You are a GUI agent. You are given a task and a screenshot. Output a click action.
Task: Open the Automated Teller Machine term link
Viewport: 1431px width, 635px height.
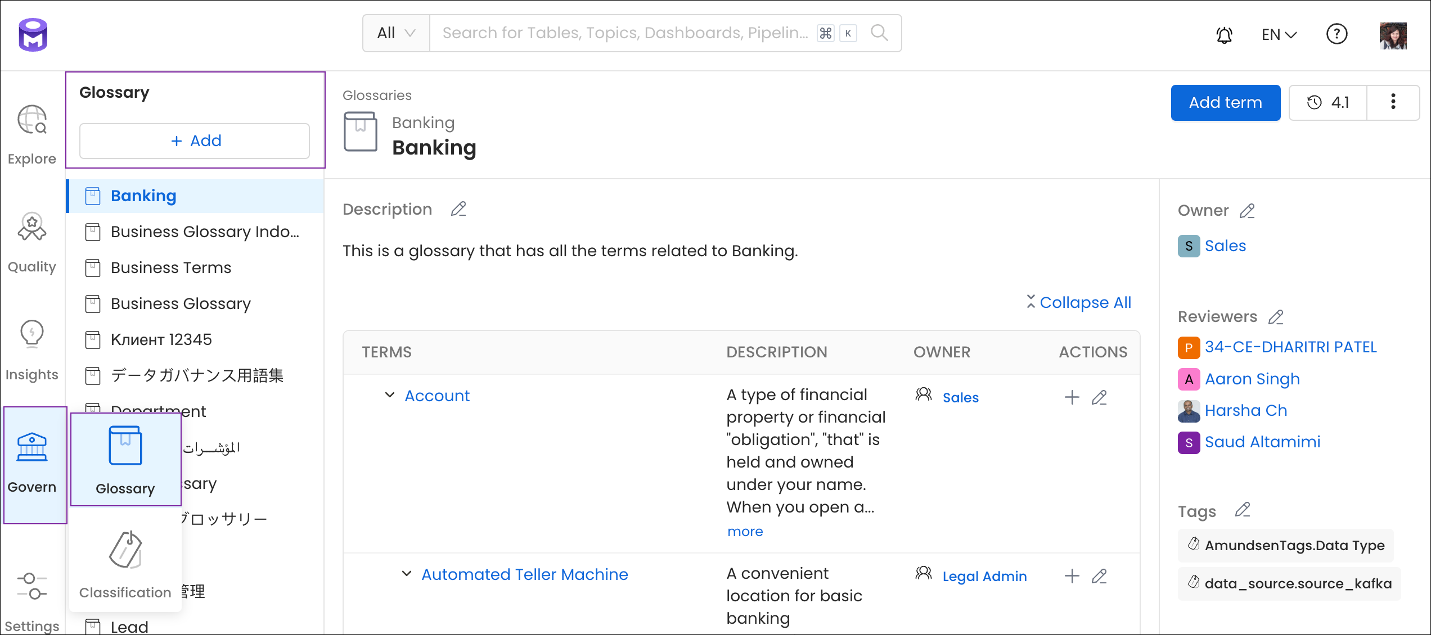(524, 574)
